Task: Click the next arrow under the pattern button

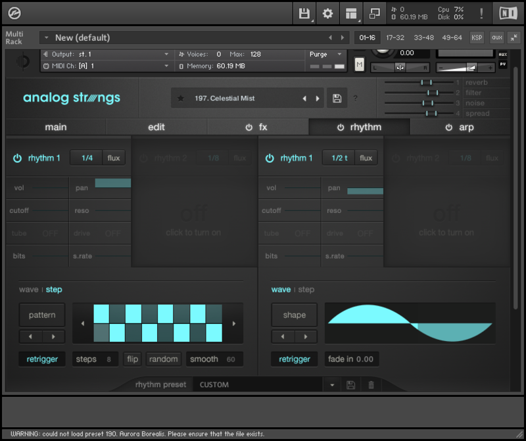Action: 53,337
